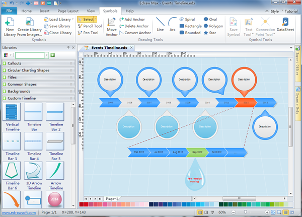
Task: Select the Star shape tool
Action: [x=212, y=33]
